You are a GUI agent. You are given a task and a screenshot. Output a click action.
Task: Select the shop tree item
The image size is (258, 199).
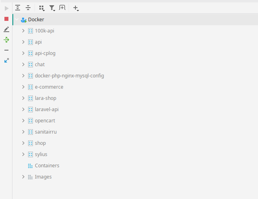40,143
